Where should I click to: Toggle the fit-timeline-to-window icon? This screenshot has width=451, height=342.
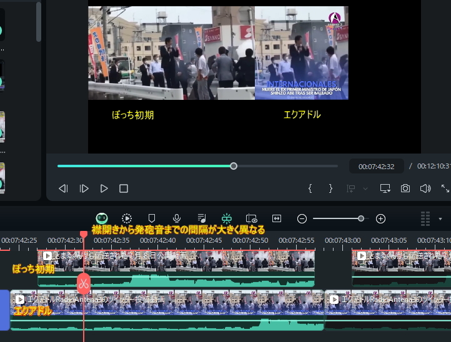tap(277, 218)
